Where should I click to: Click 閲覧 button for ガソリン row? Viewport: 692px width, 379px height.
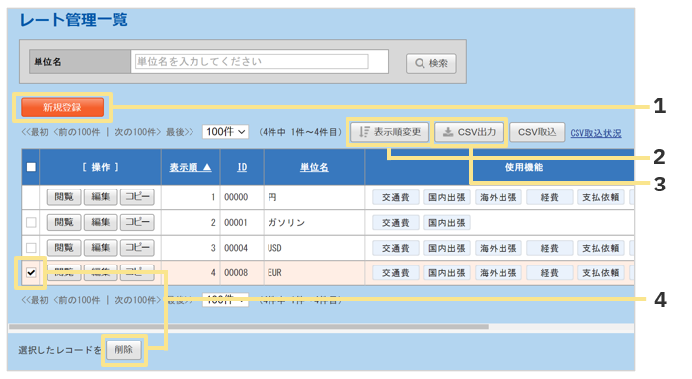64,222
